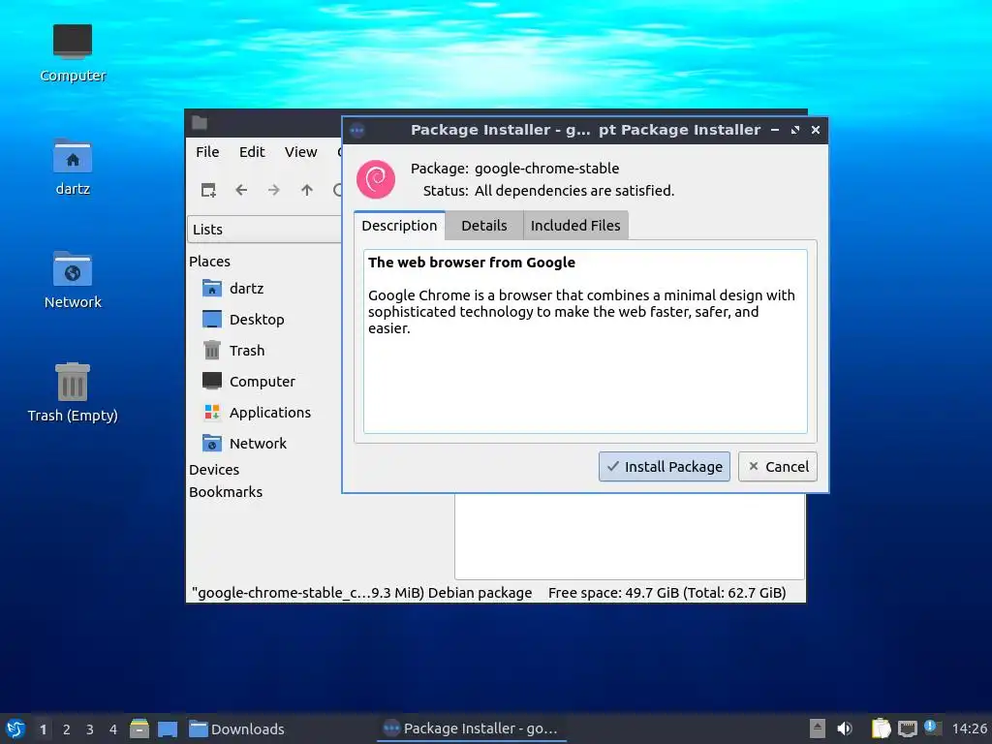
Task: Click the update notifier tray icon
Action: 932,728
